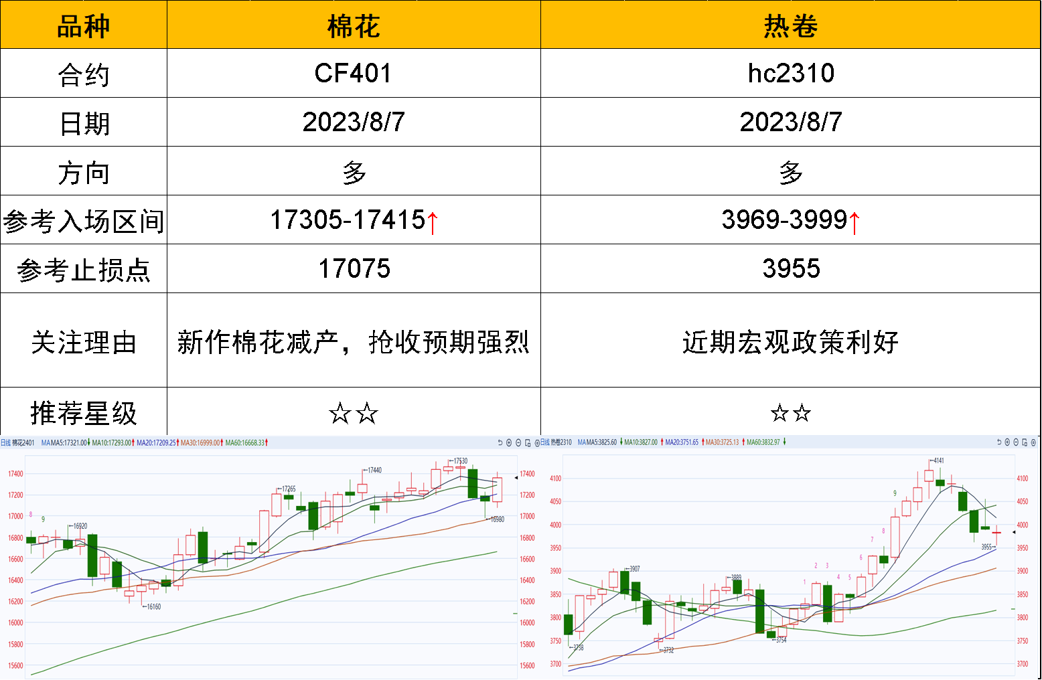
Task: Click the 日期 row label
Action: 84,123
